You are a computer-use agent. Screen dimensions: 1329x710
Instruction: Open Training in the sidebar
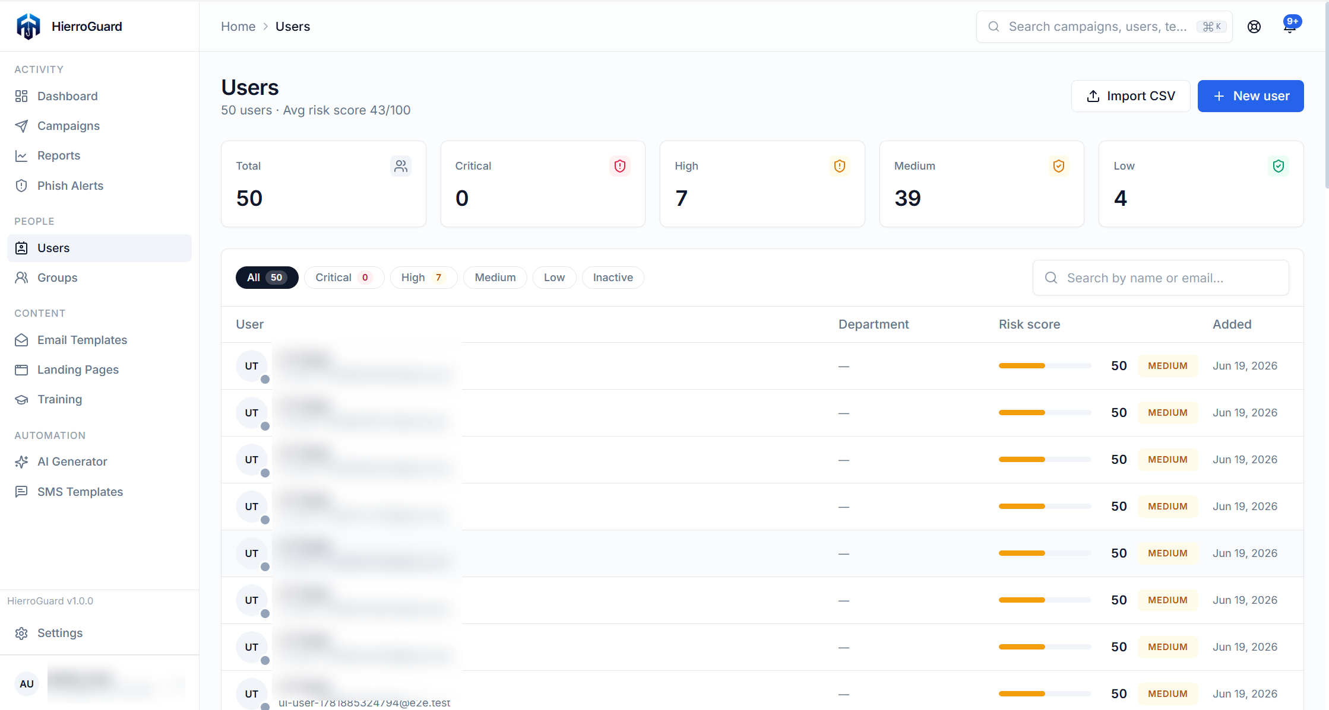click(99, 399)
